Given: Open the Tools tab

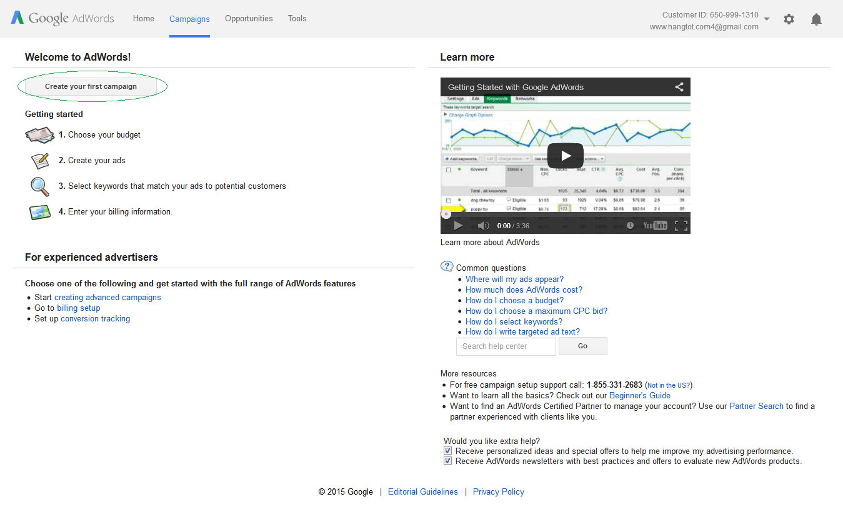Looking at the screenshot, I should 297,18.
